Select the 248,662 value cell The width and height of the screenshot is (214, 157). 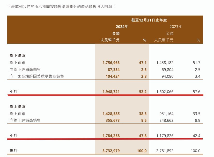pos(166,120)
